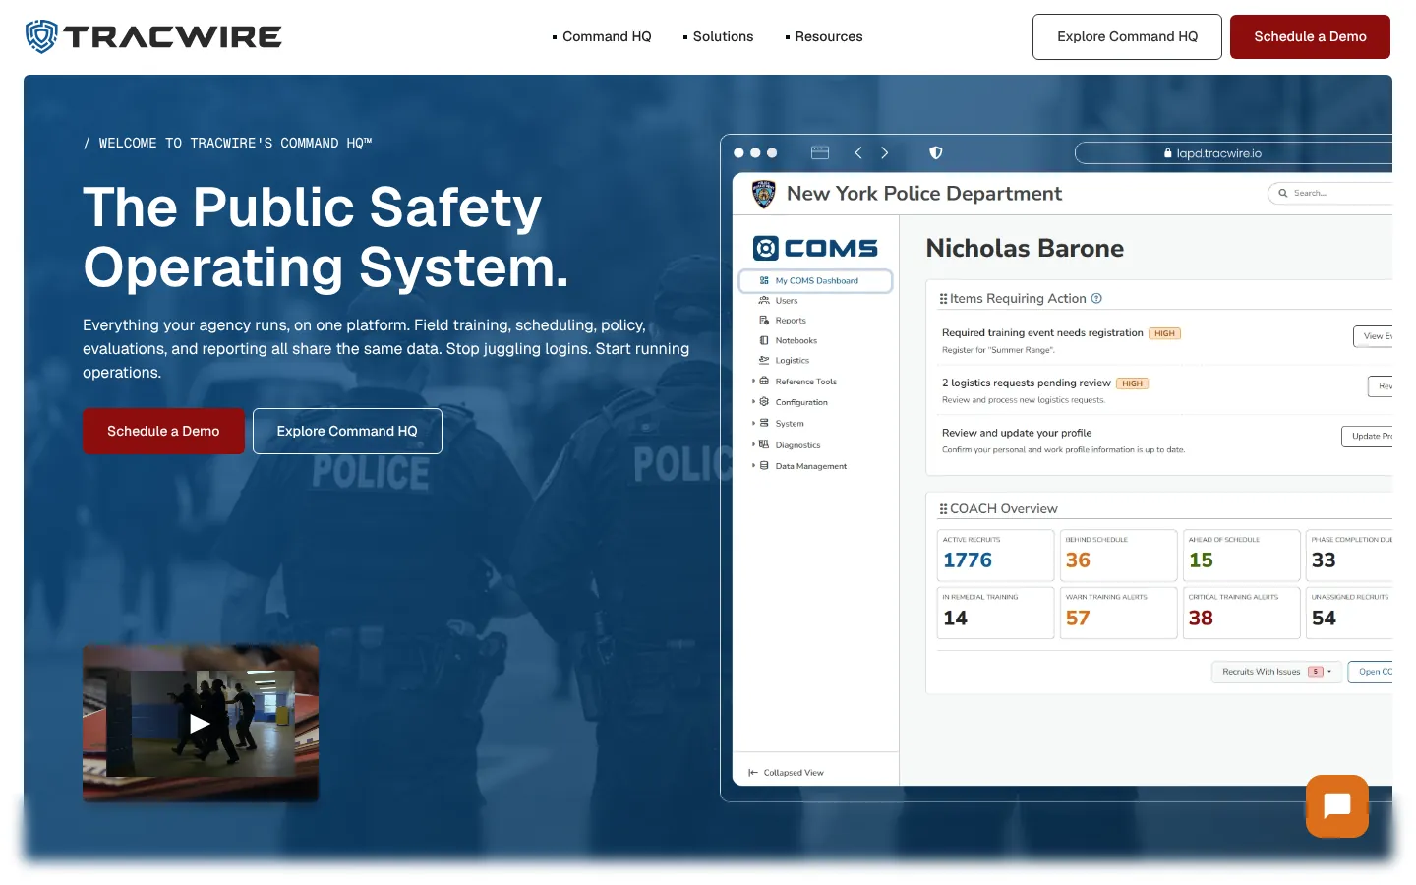Screen dimensions: 1416x885
Task: Expand the System tree item
Action: [x=753, y=423]
